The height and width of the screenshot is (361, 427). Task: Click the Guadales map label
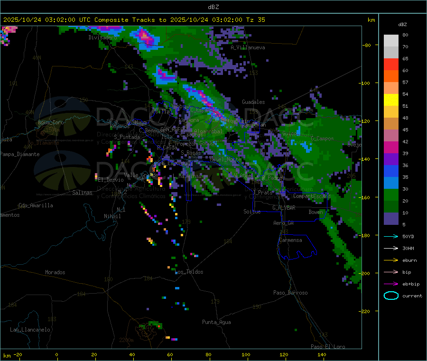click(253, 102)
